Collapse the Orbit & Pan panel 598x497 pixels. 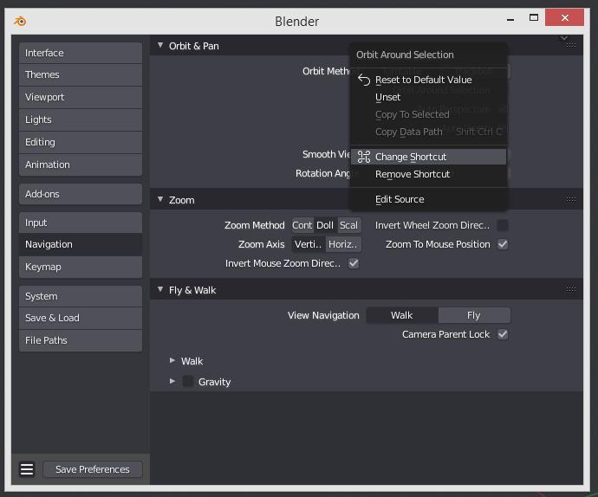(160, 45)
